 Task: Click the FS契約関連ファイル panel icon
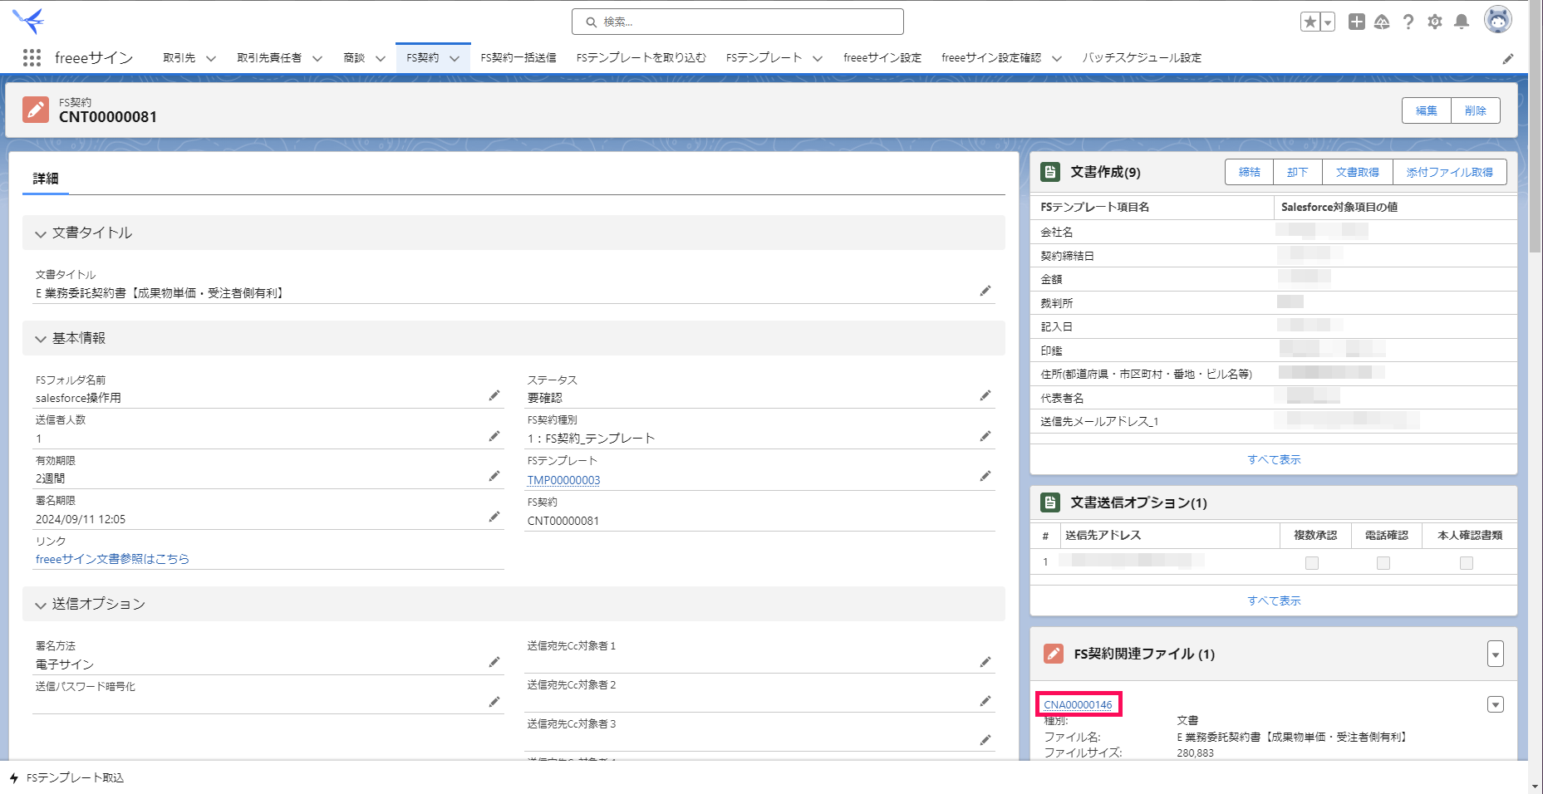pos(1054,654)
